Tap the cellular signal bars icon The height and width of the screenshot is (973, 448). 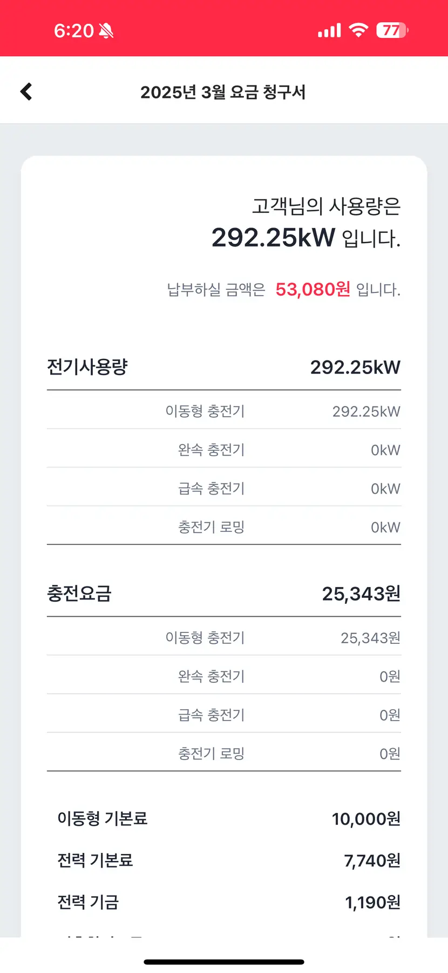[x=329, y=31]
